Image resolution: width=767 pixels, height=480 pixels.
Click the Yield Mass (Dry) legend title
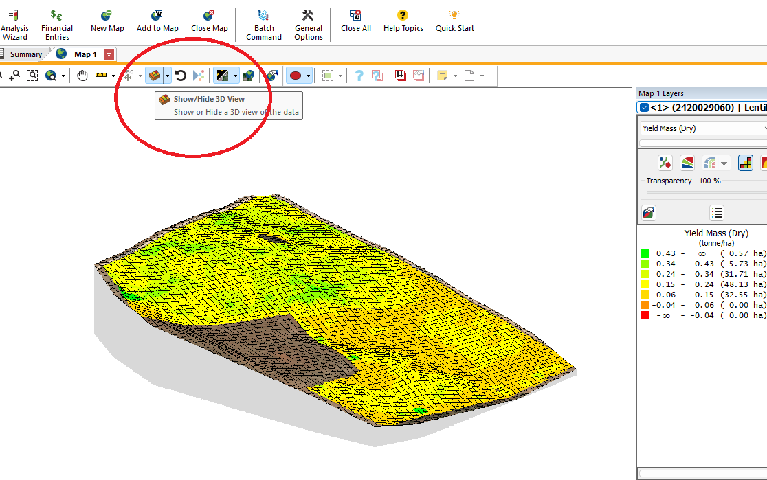pyautogui.click(x=716, y=233)
